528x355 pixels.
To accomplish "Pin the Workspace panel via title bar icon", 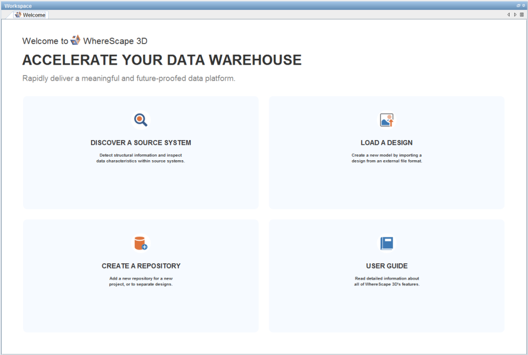I will [523, 5].
